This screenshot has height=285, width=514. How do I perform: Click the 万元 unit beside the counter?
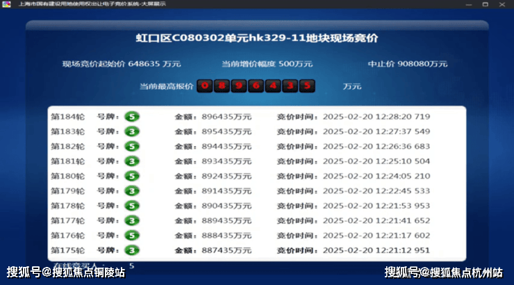[x=352, y=87]
